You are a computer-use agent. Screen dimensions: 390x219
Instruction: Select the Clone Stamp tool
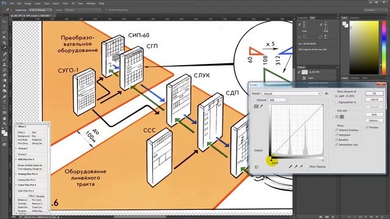[4, 64]
